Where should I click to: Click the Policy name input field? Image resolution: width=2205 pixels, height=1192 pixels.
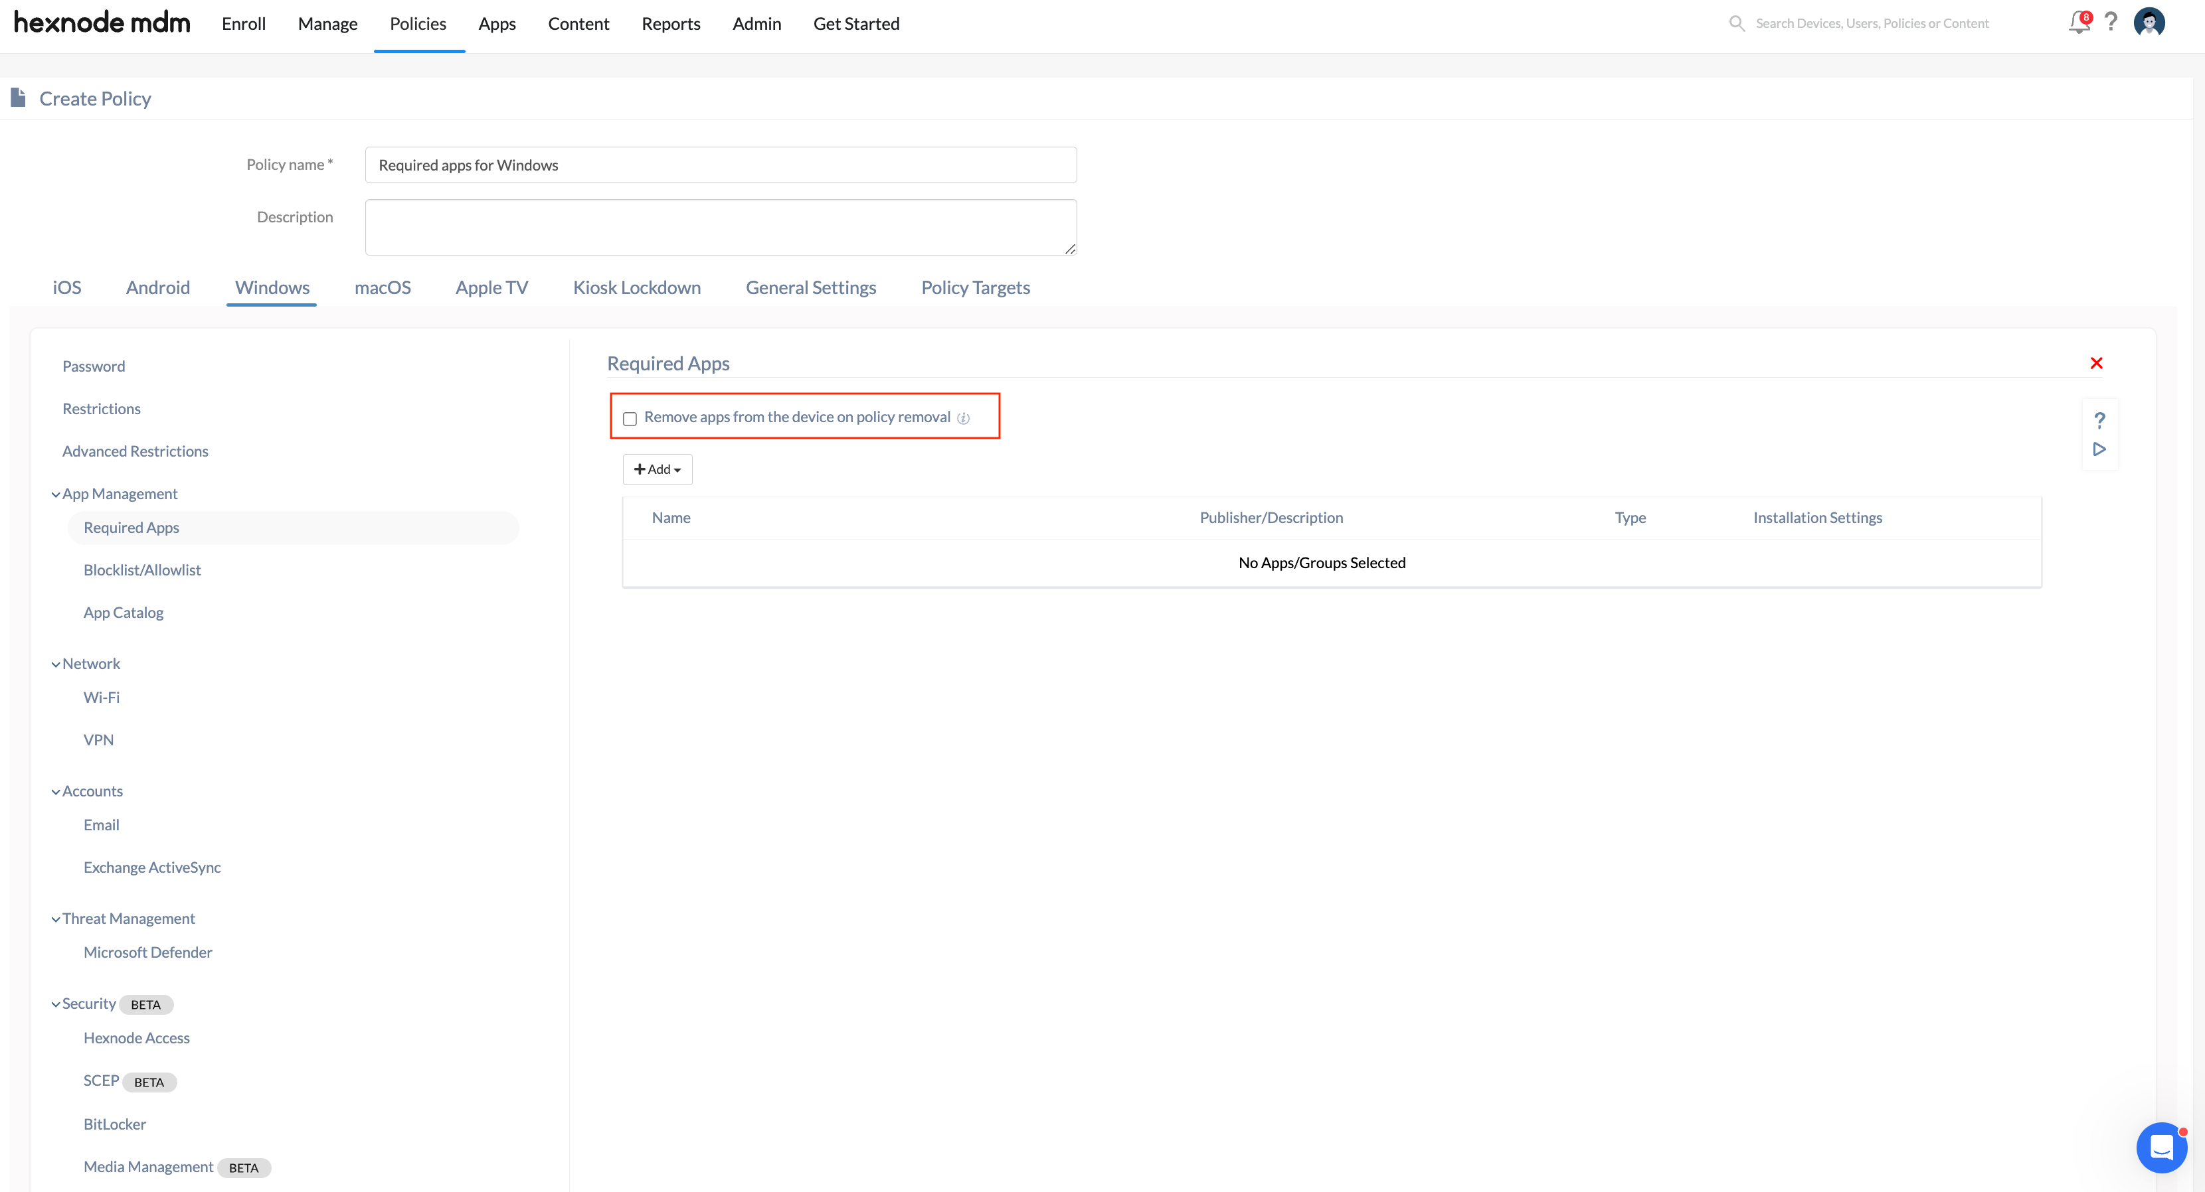(721, 165)
